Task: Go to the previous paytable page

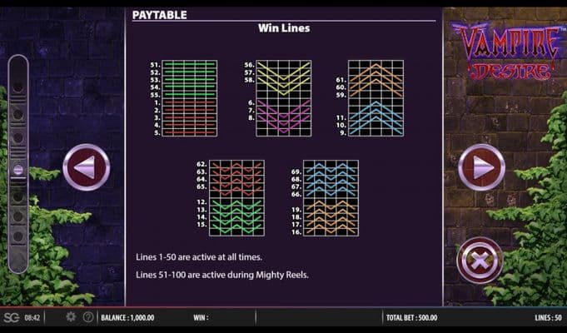Action: tap(86, 167)
